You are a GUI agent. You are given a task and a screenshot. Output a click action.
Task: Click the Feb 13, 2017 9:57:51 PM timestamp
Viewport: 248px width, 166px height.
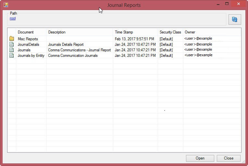pos(134,39)
